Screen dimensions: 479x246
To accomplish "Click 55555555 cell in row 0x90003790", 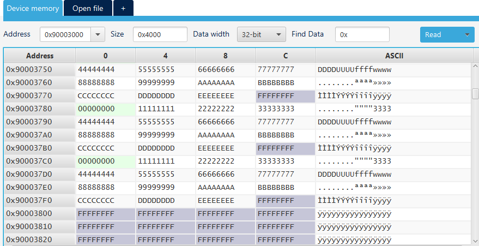I will point(165,122).
